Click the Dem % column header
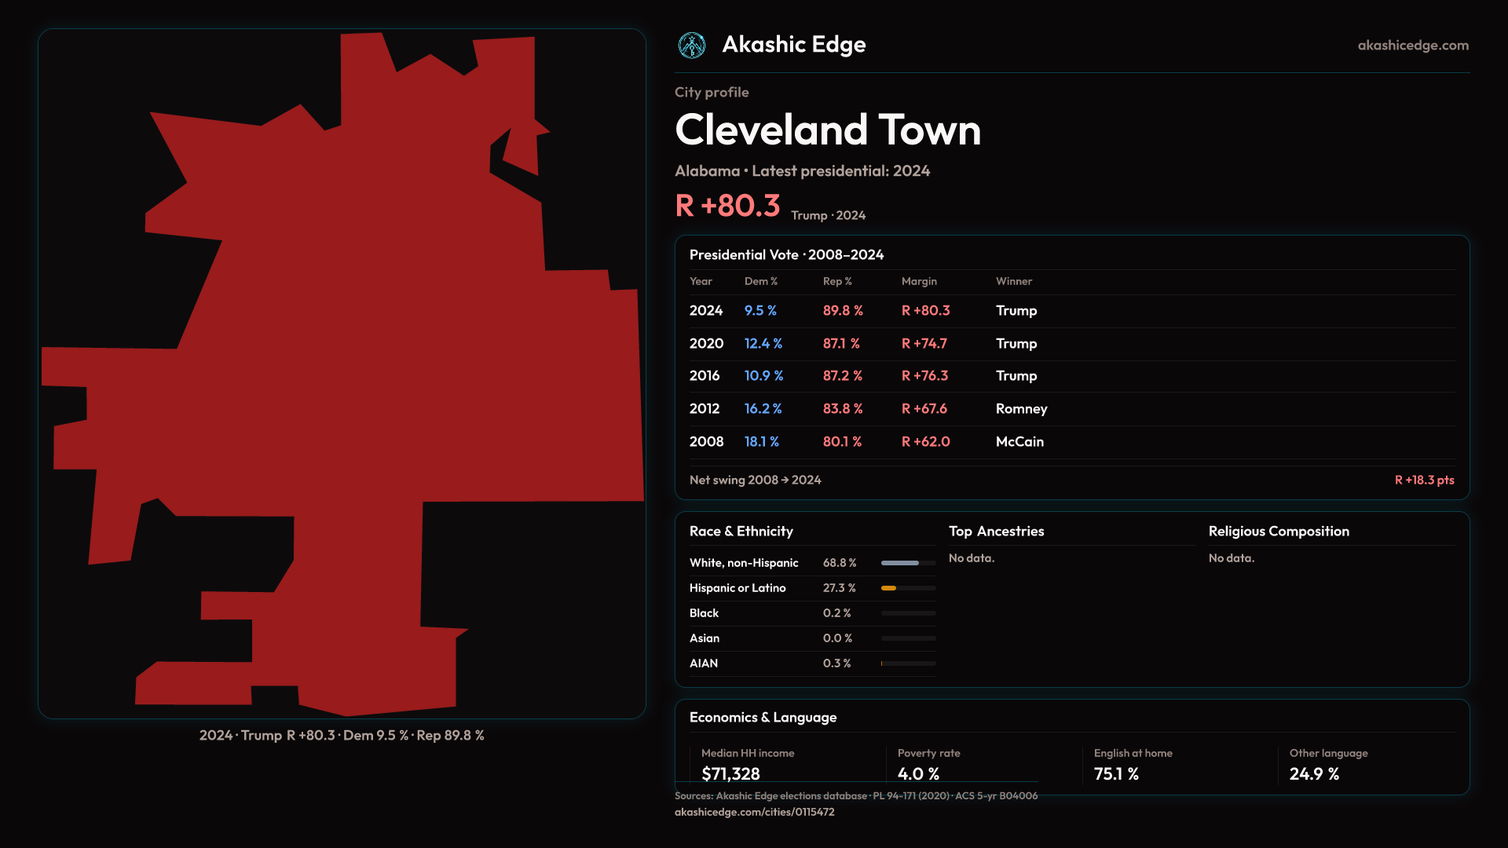Screen dimensions: 1508x848 point(760,281)
